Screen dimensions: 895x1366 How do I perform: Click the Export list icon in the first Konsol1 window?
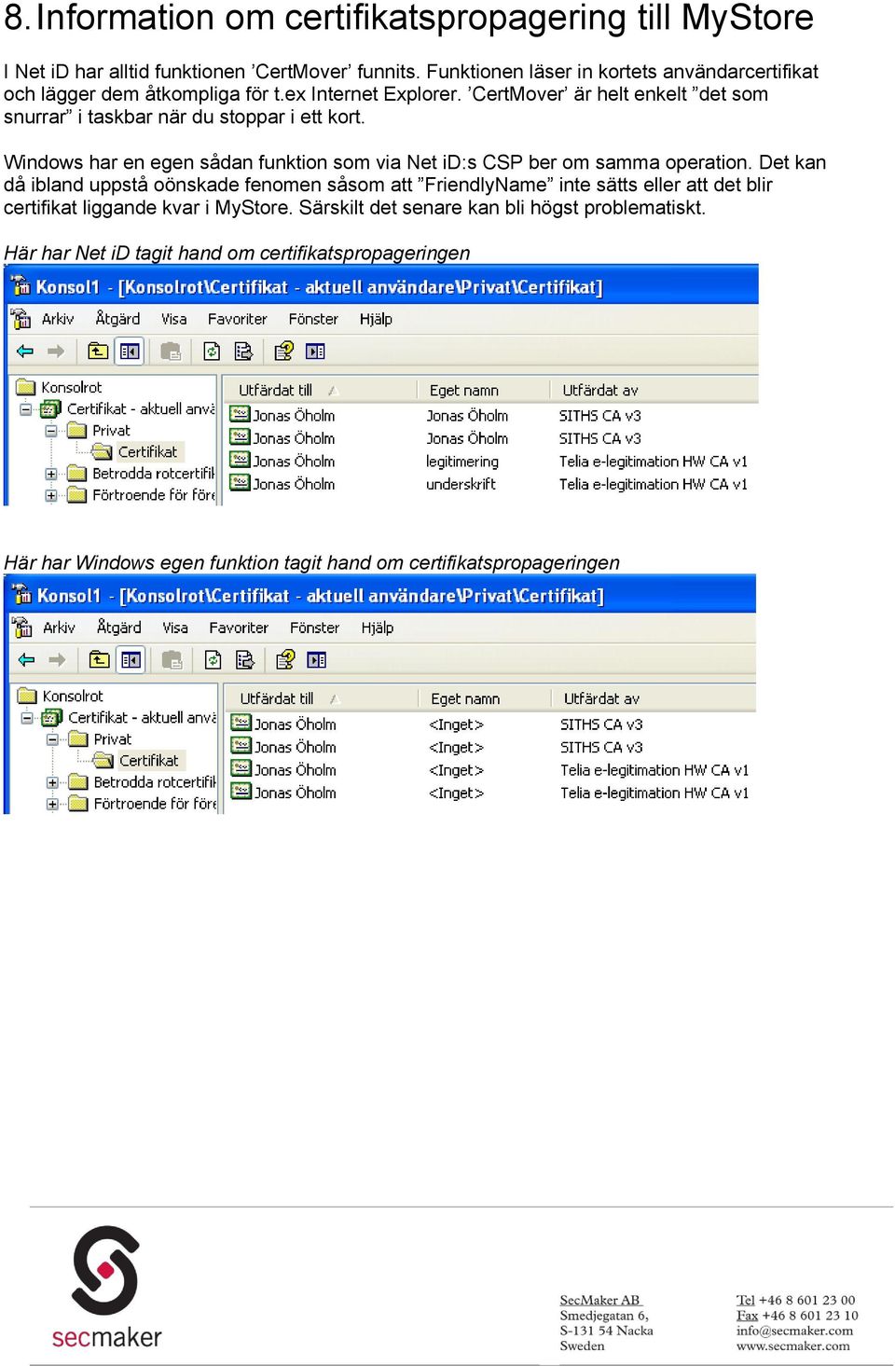243,352
